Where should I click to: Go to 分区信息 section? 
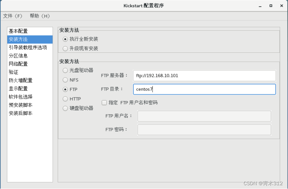tap(30, 56)
